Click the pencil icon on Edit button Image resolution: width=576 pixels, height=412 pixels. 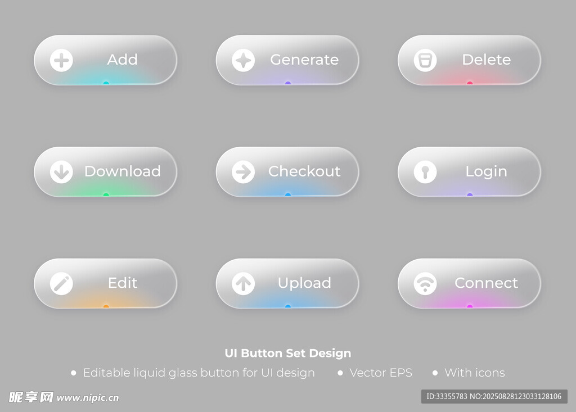click(x=61, y=284)
